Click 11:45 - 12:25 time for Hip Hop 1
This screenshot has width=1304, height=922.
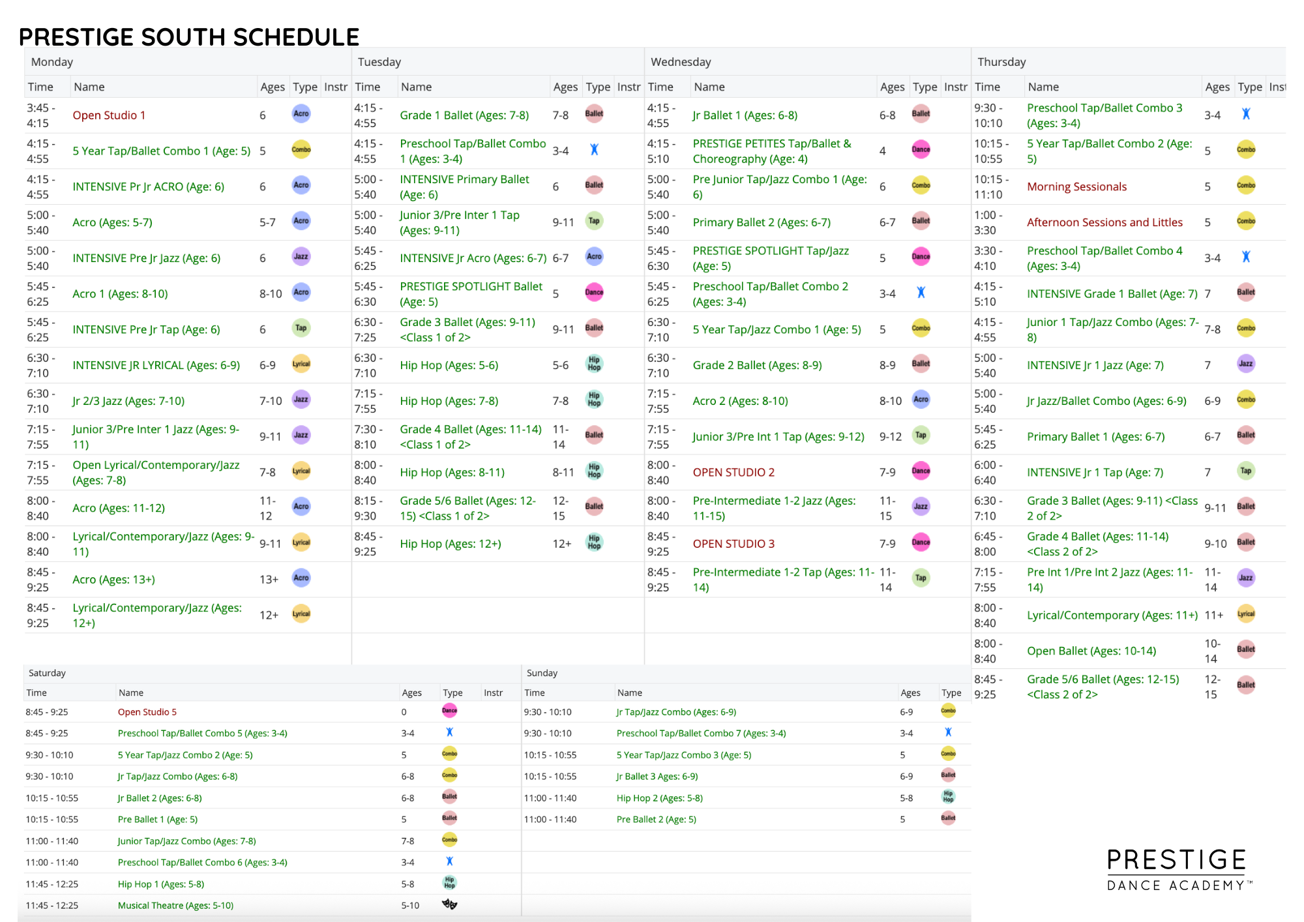point(52,884)
